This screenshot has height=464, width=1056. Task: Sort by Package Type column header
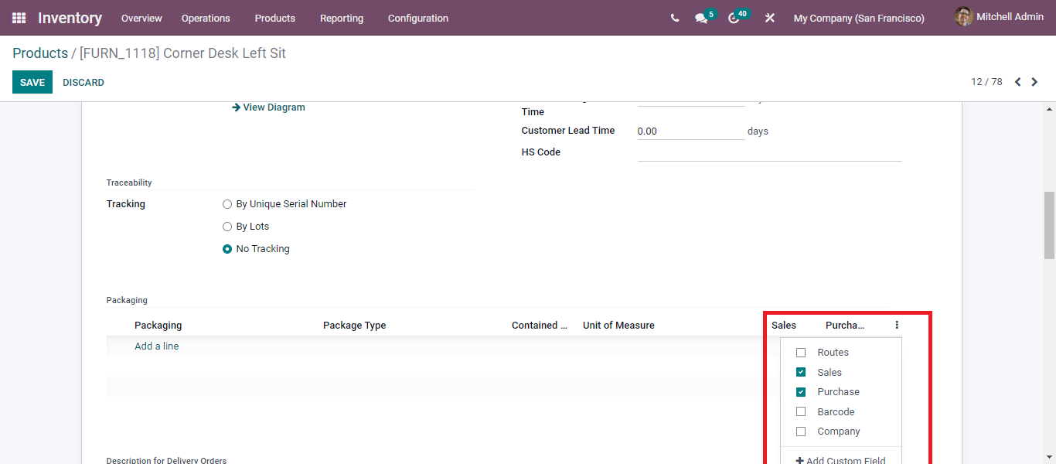pos(355,326)
